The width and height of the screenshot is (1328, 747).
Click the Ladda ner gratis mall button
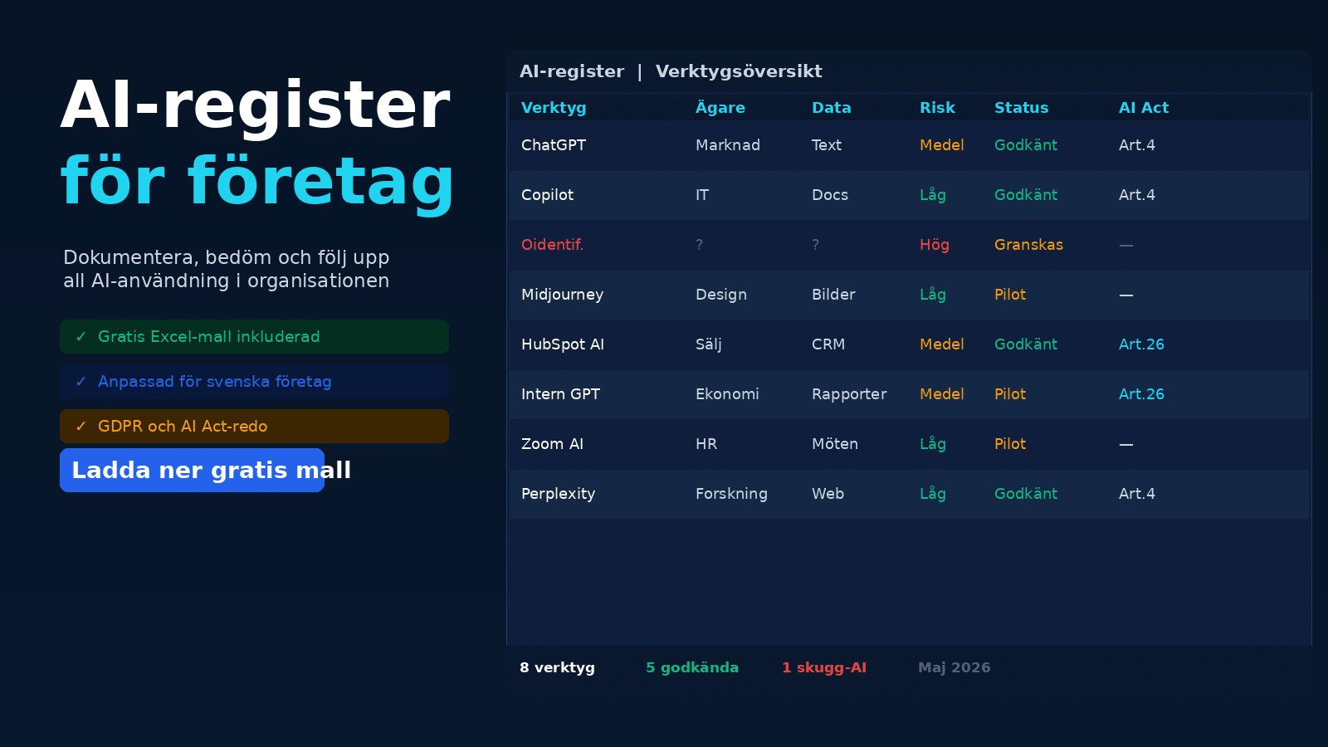192,470
